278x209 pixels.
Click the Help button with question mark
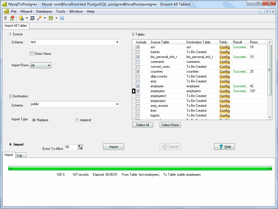coord(225,147)
